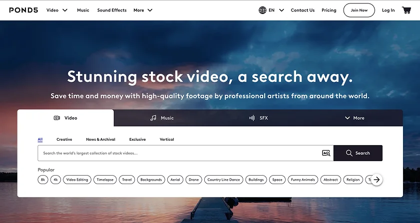Choose the 4k popular tag
Screen dimensions: 420x223
(x=56, y=180)
